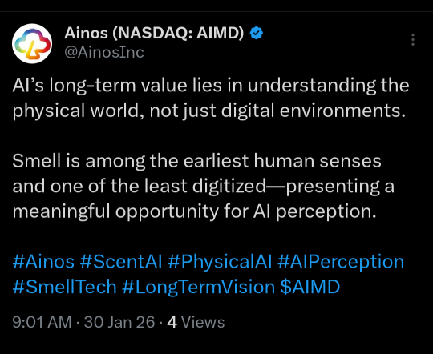Select the #AIPerception hashtag
This screenshot has width=433, height=354.
tap(341, 262)
